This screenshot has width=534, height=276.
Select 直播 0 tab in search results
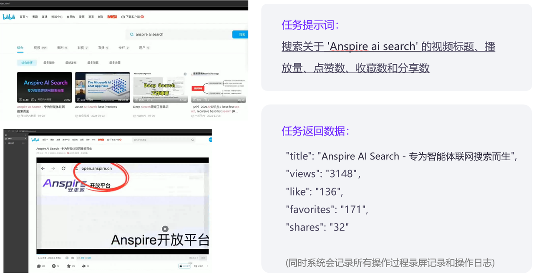coord(103,48)
